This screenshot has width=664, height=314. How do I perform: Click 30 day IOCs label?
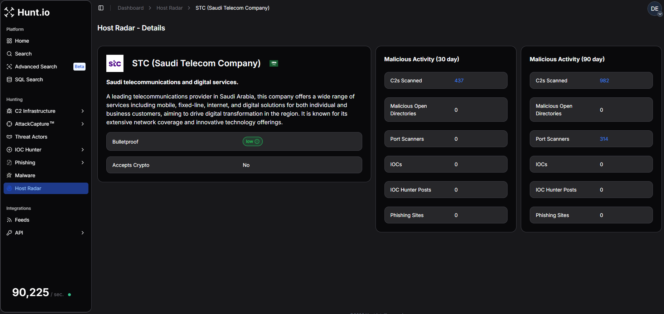396,164
